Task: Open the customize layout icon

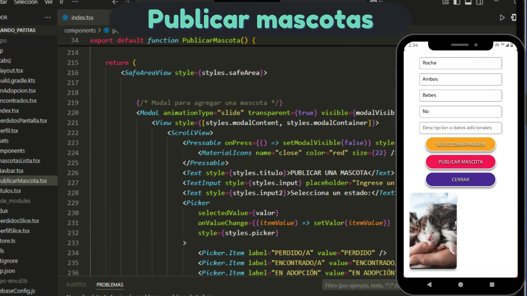Action: [x=445, y=2]
